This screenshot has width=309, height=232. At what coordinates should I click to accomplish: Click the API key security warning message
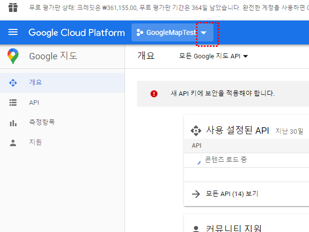click(x=222, y=93)
